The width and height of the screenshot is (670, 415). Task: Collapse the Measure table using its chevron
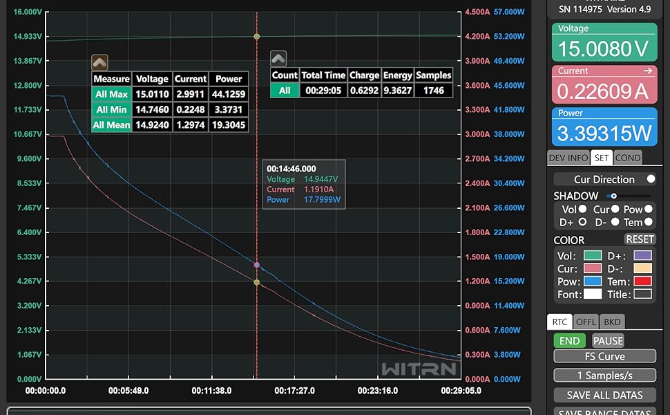(x=99, y=62)
